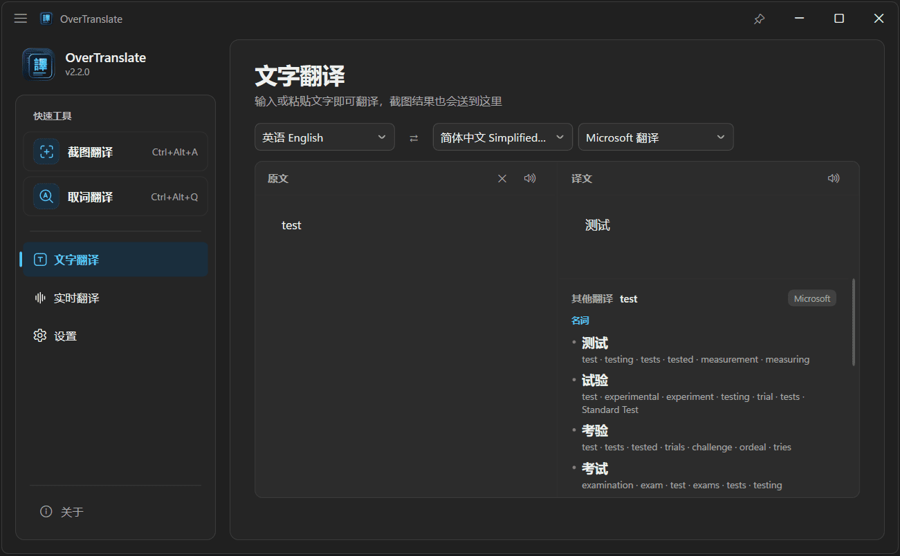Click the text translation T icon

pos(40,260)
